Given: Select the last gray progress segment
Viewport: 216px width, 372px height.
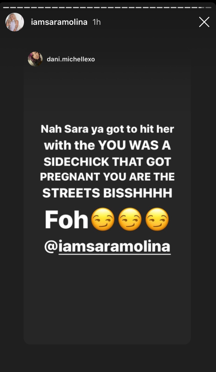Looking at the screenshot, I should click(208, 7).
